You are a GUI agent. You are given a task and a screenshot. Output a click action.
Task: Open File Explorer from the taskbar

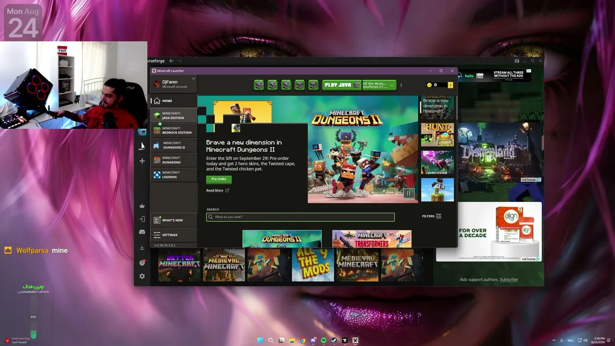pyautogui.click(x=292, y=340)
